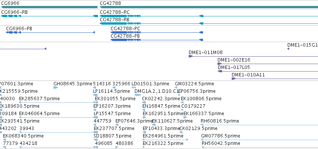The height and width of the screenshot is (149, 318).
Task: Open the LD01501.3prime EST
Action: pyautogui.click(x=133, y=88)
